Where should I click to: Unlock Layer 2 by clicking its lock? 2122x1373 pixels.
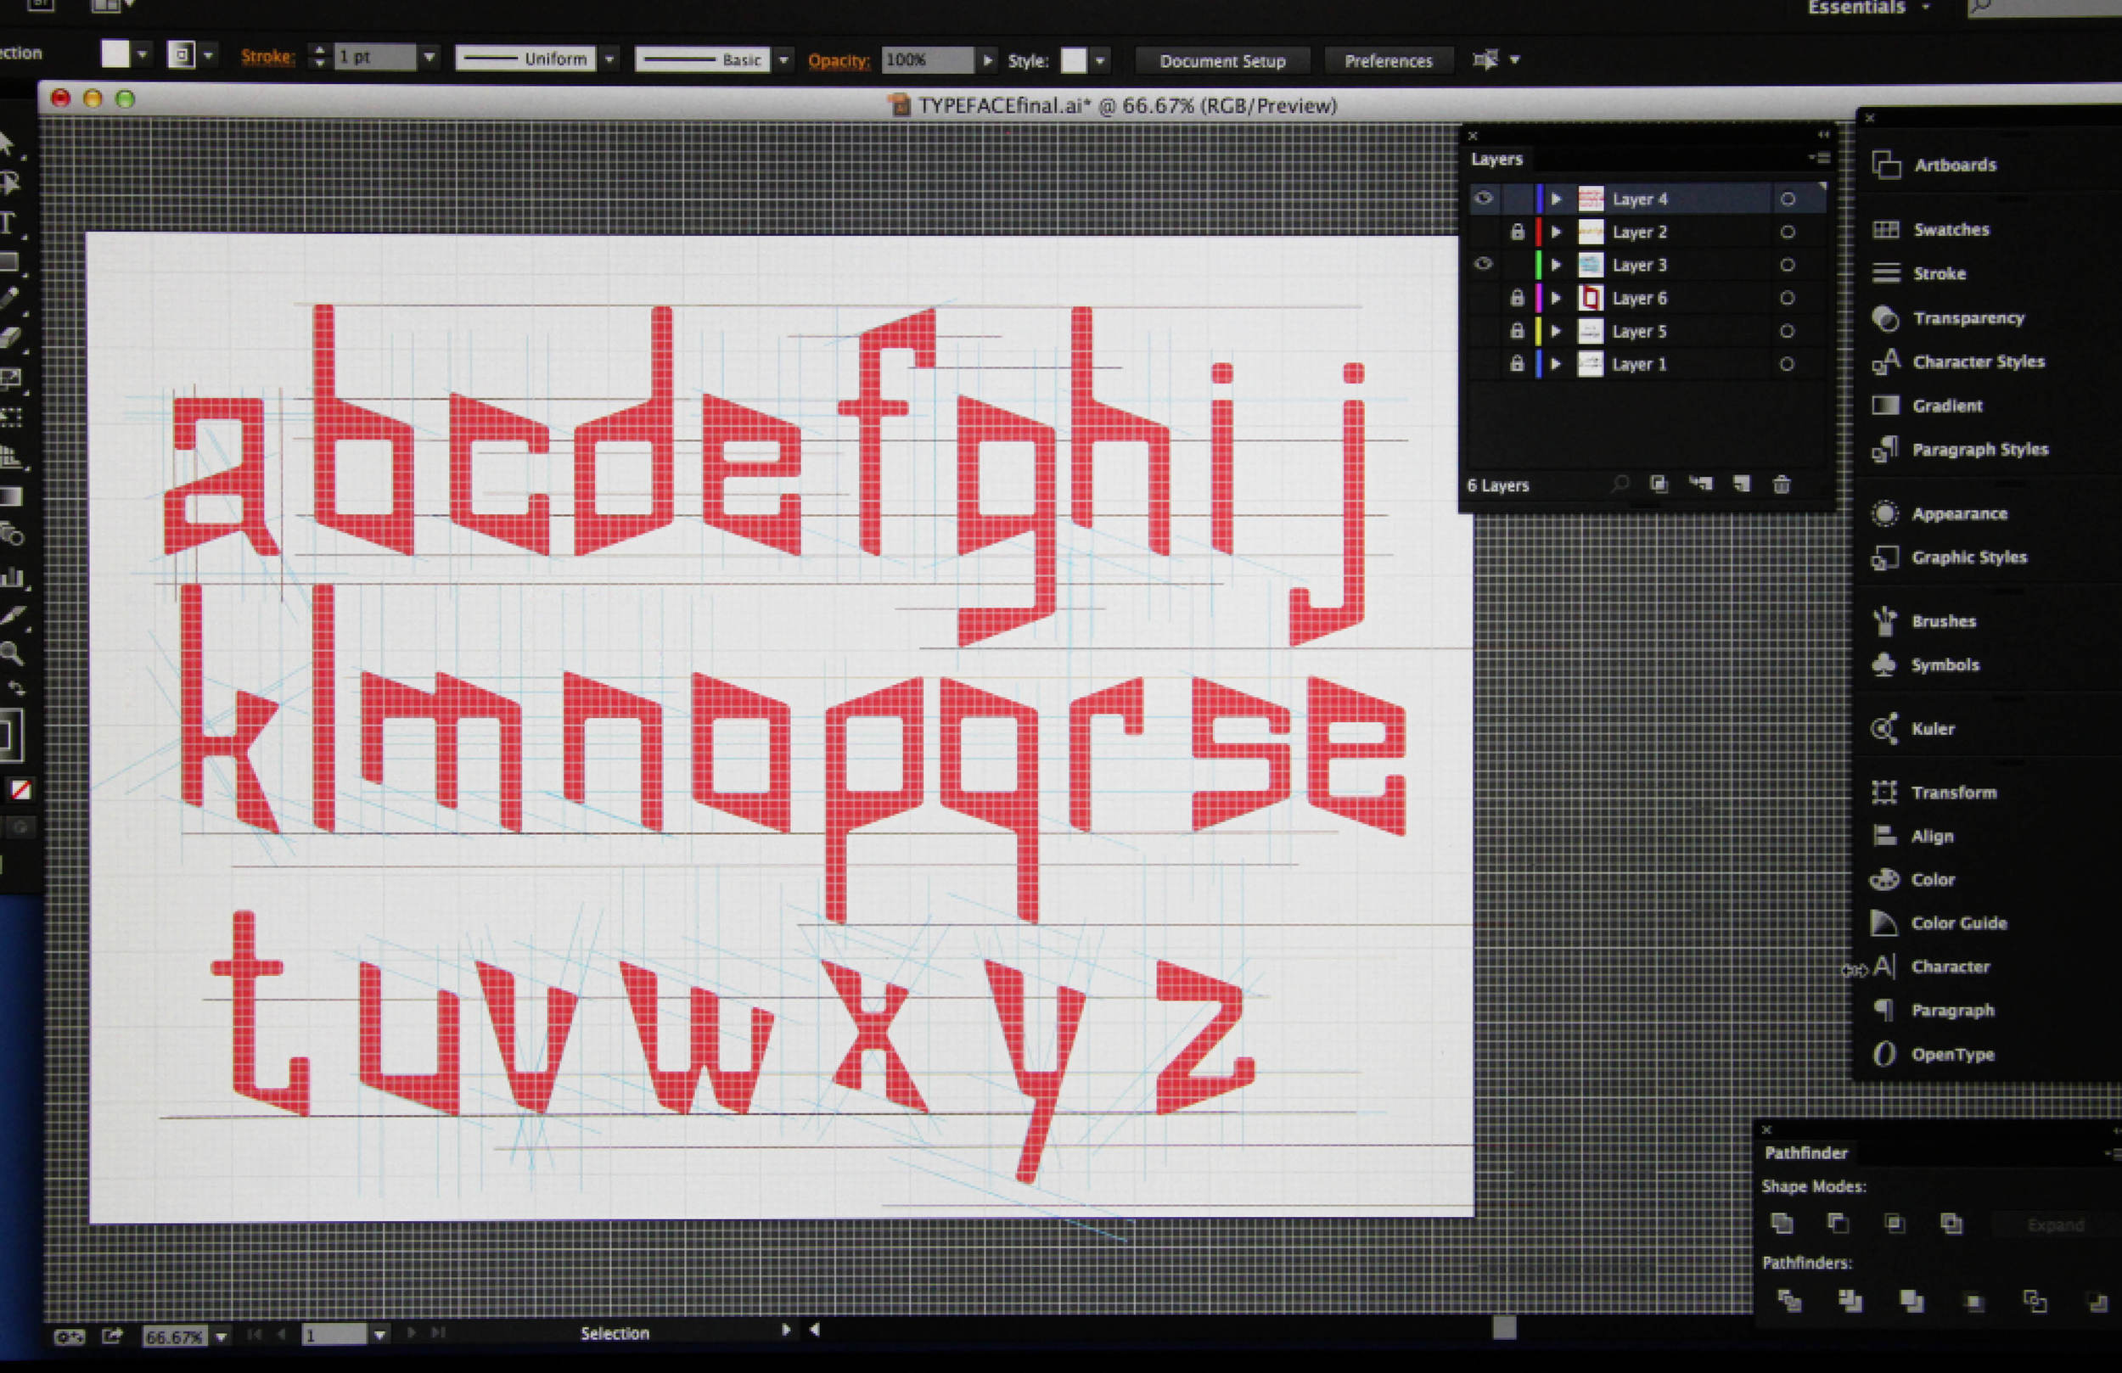pos(1517,232)
